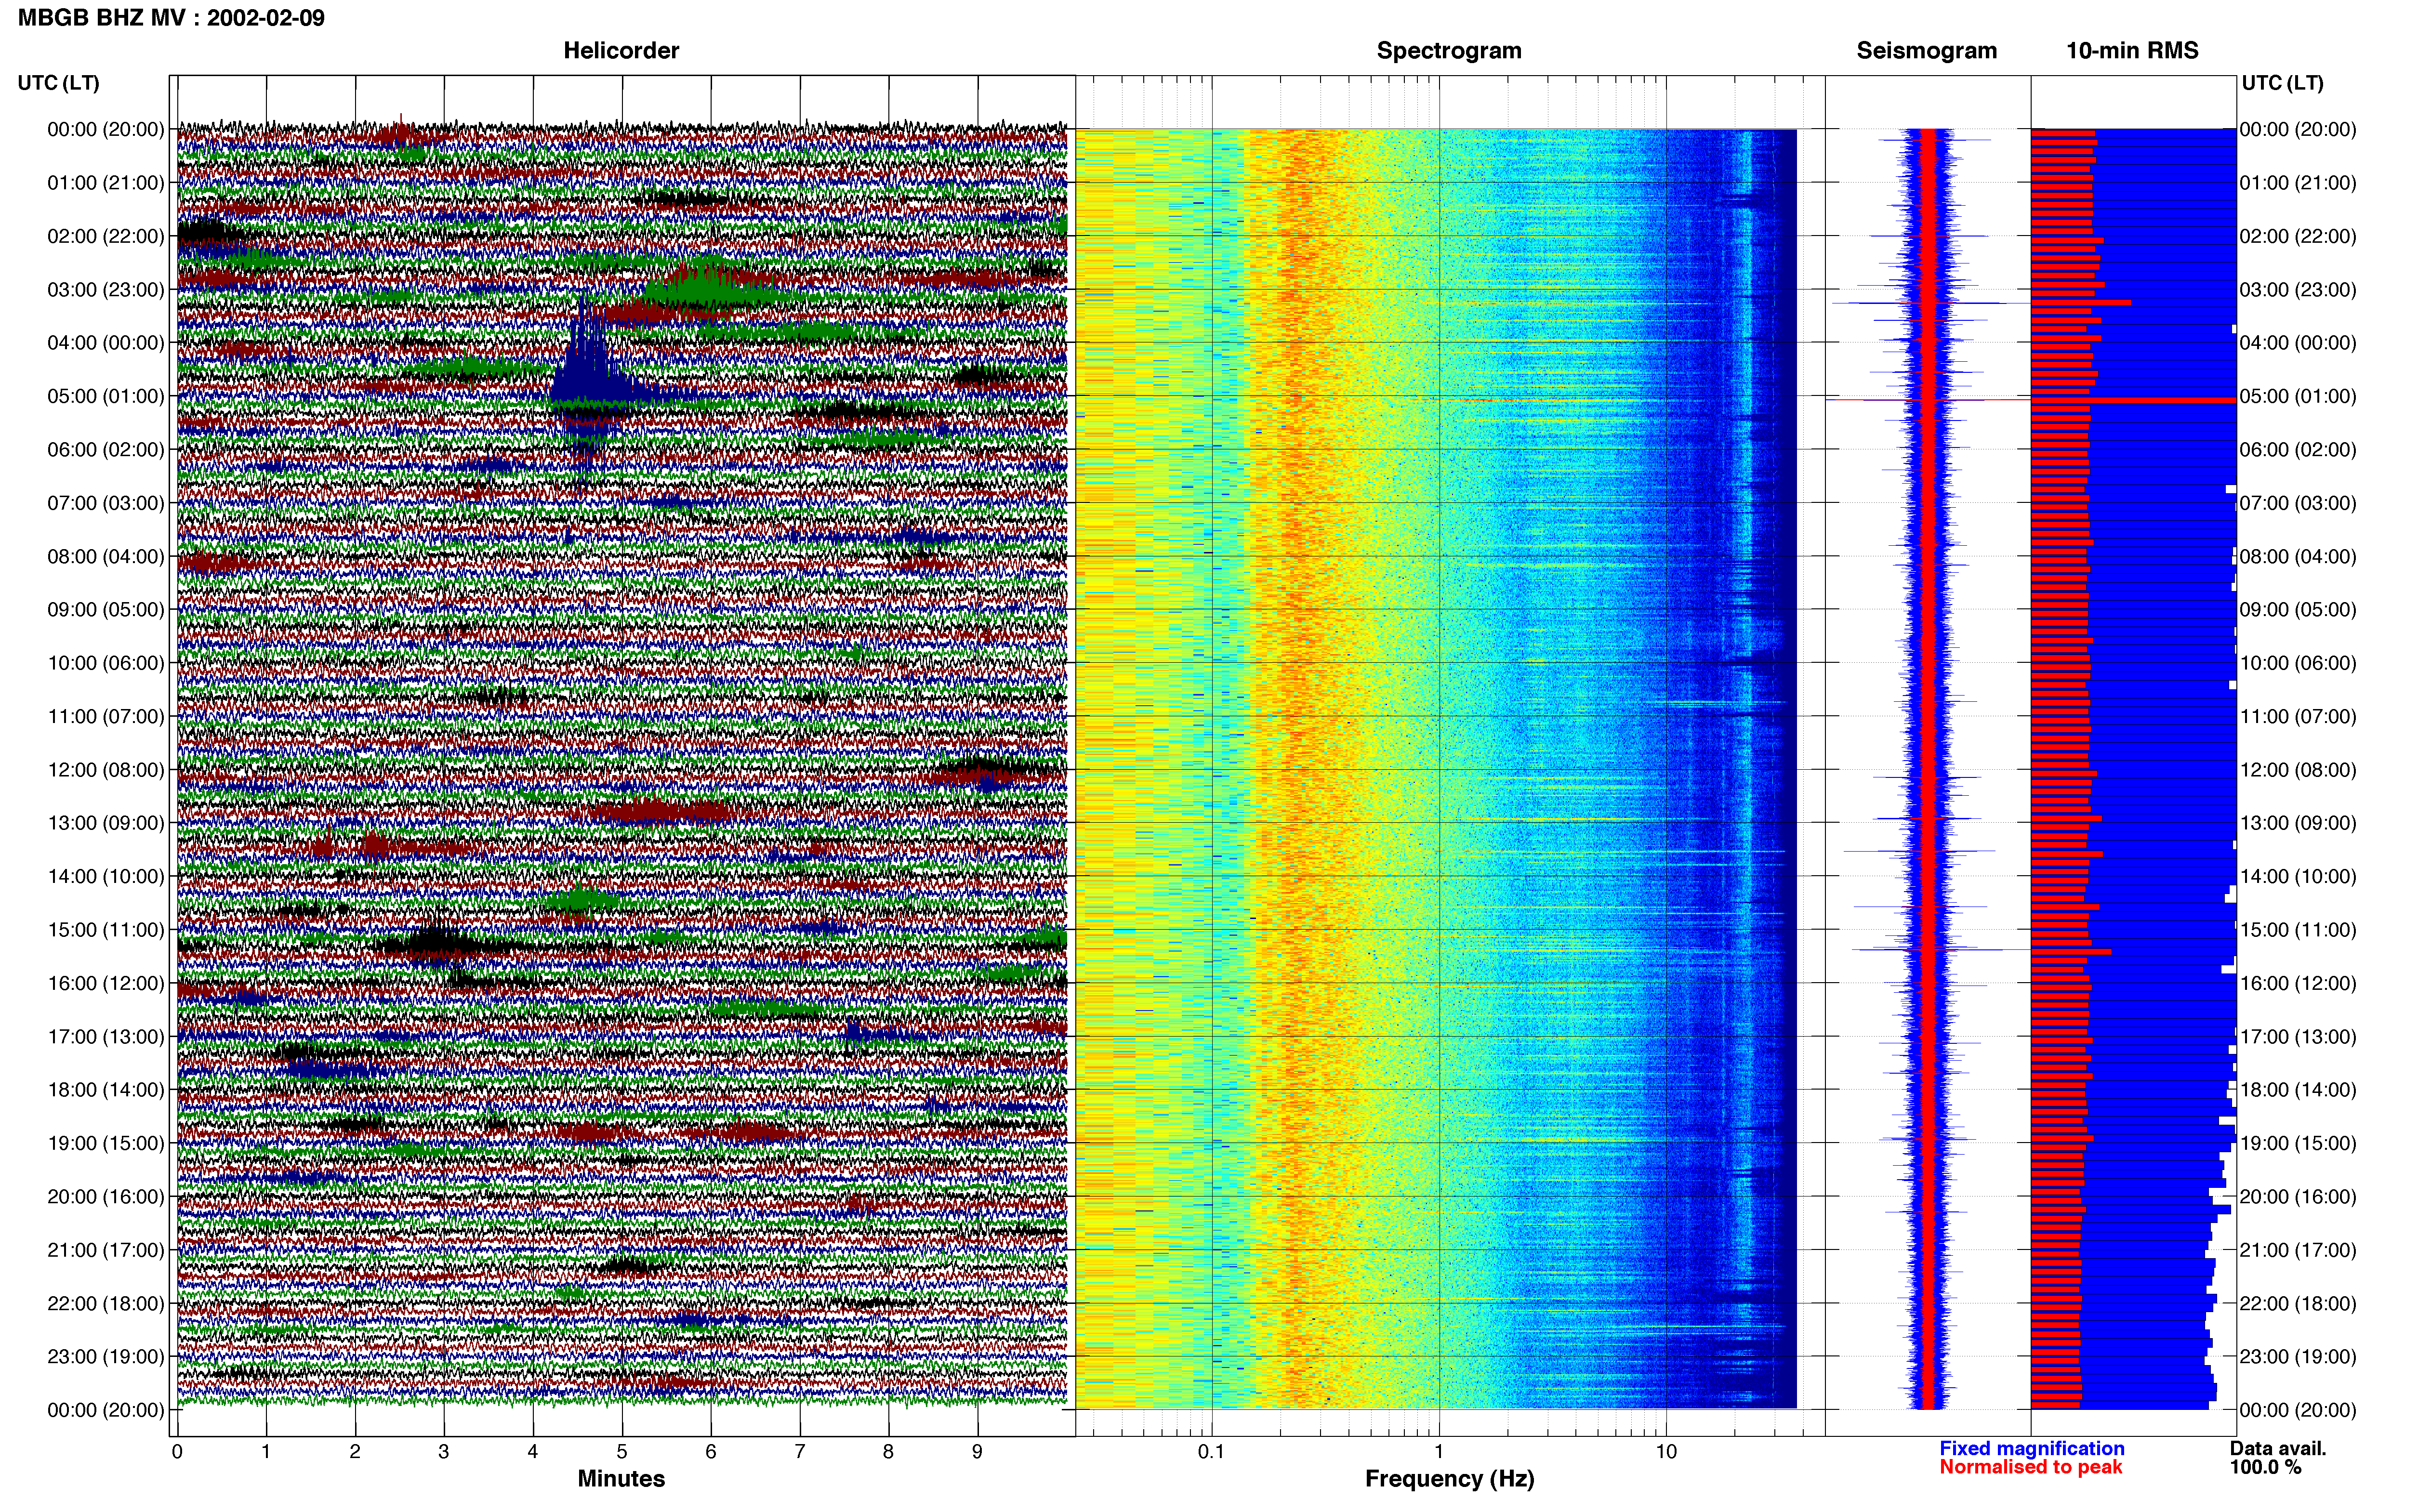This screenshot has width=2418, height=1512.
Task: Click the '10-min RMS' panel heading
Action: [2132, 51]
